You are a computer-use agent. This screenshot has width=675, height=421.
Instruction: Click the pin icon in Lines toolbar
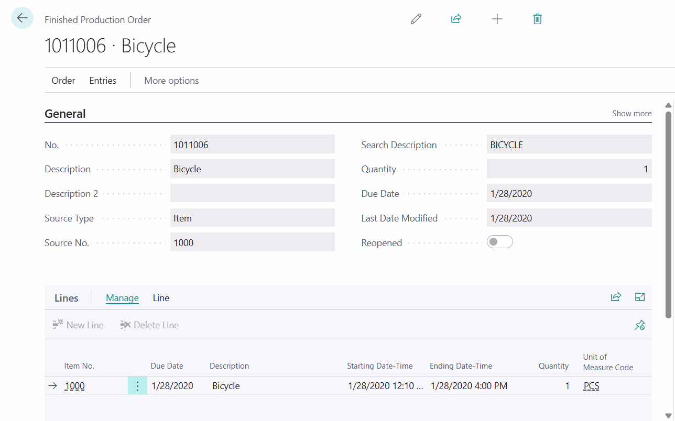[639, 325]
